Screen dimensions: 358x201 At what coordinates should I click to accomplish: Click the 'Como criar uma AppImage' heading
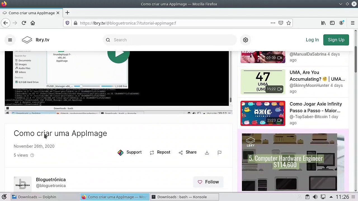coord(60,133)
